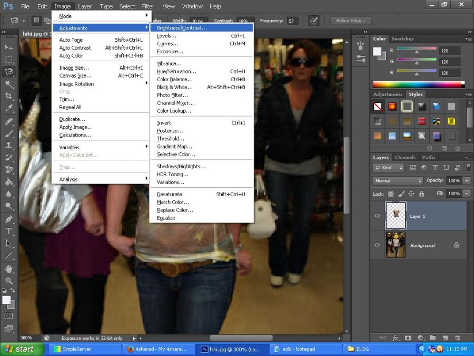Click the foreground color swatch in toolbox
This screenshot has height=356, width=474.
[x=6, y=300]
